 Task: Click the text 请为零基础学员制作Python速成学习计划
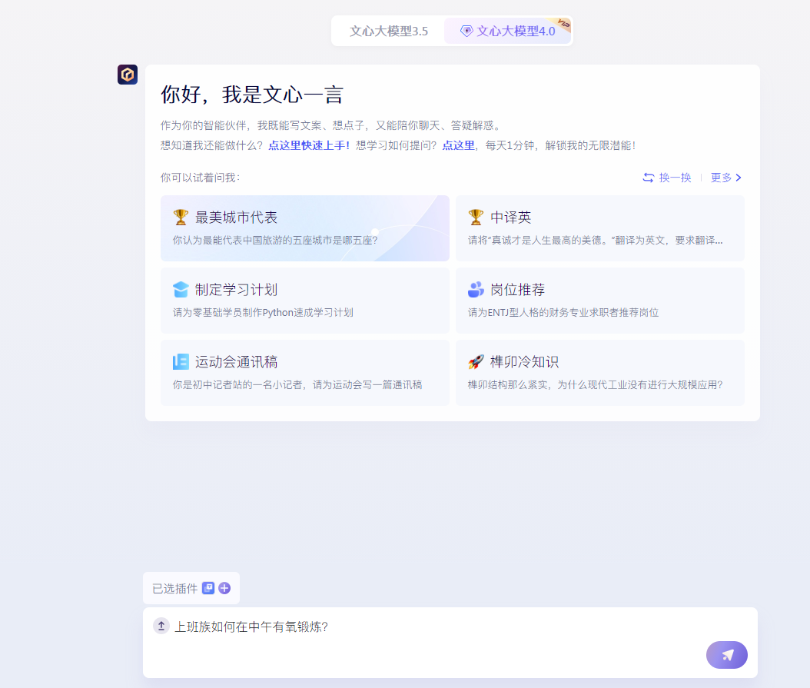coord(263,312)
